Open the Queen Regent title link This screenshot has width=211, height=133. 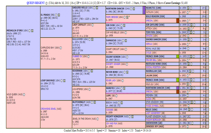click(x=36, y=3)
